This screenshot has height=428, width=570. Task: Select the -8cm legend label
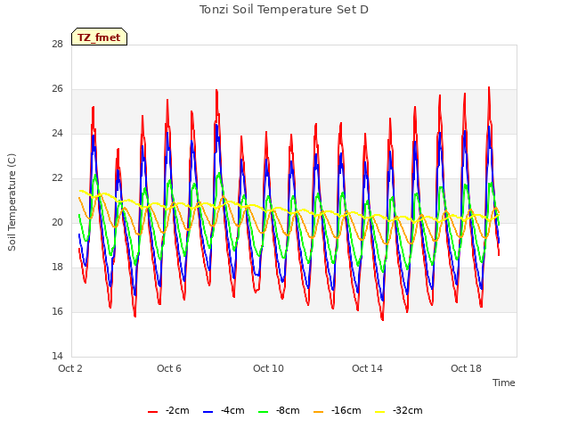click(288, 410)
